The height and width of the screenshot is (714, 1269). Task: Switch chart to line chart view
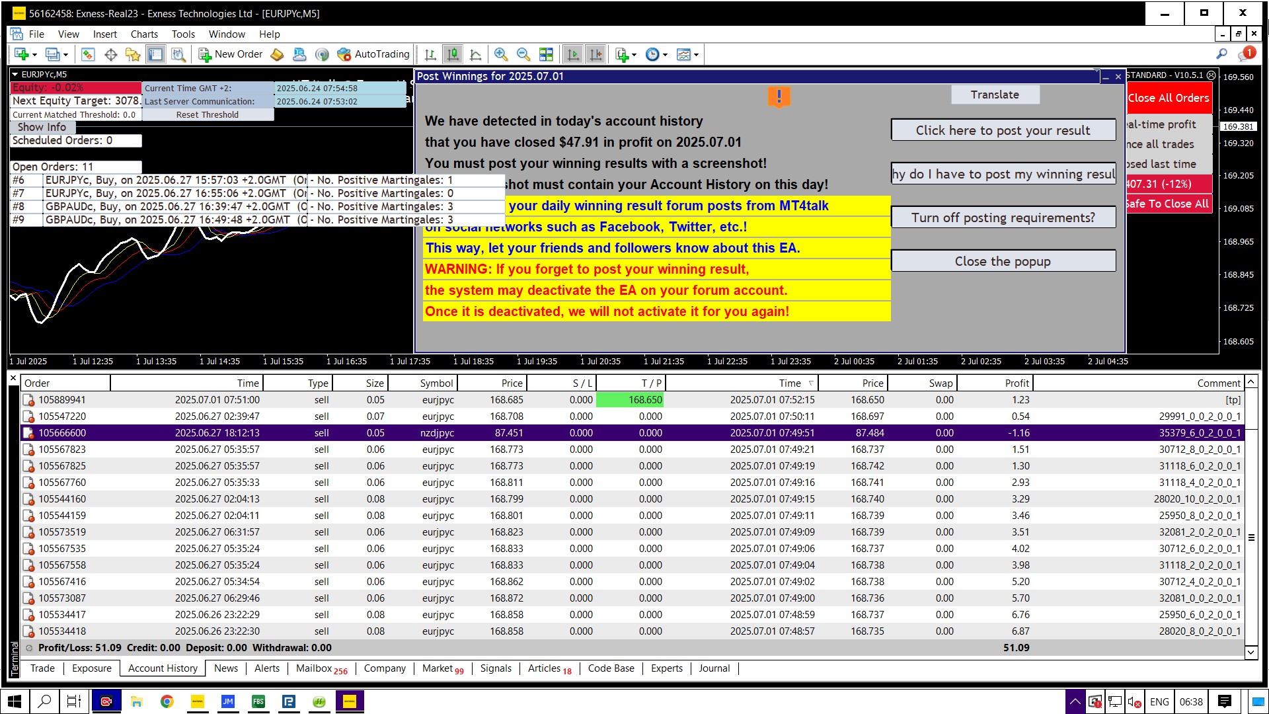coord(475,54)
